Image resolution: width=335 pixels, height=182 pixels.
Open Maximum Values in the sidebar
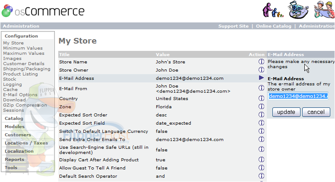pos(23,53)
